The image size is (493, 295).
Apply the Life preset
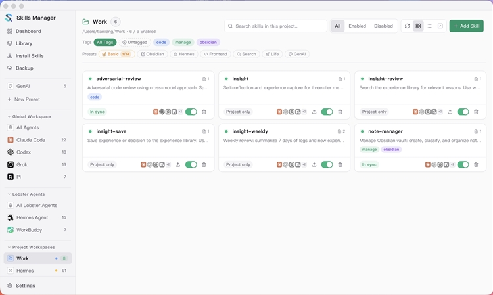[272, 54]
